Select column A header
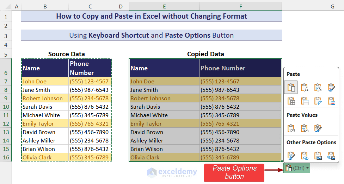 17,6
